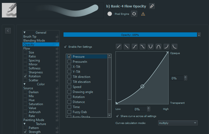Screen dimensions: 209x134
Task: Increase opacity with the slider up arrow
Action: click(199, 34)
